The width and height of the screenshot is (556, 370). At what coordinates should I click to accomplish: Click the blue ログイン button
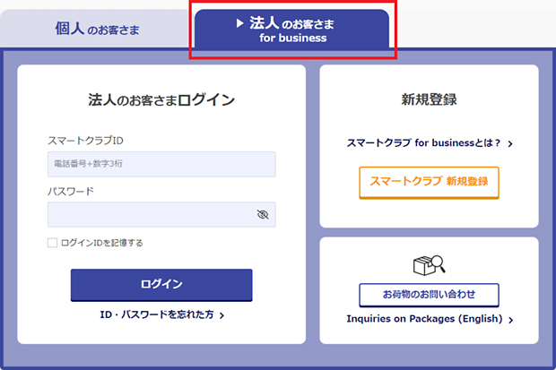click(161, 285)
